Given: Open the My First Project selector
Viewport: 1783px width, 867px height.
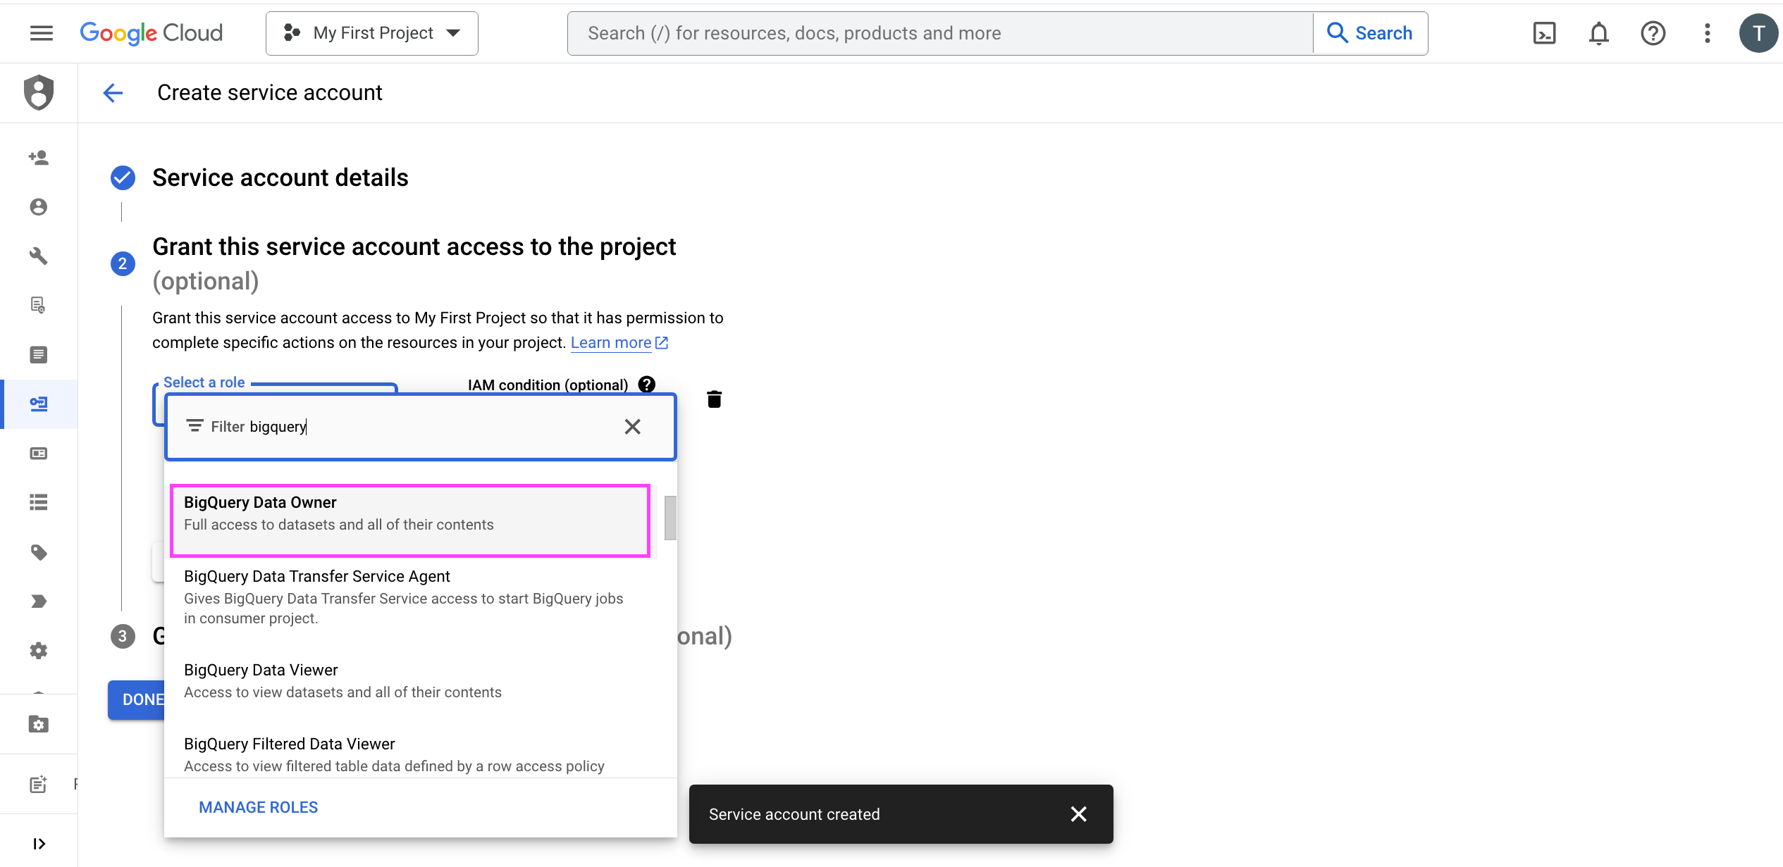Looking at the screenshot, I should 372,33.
